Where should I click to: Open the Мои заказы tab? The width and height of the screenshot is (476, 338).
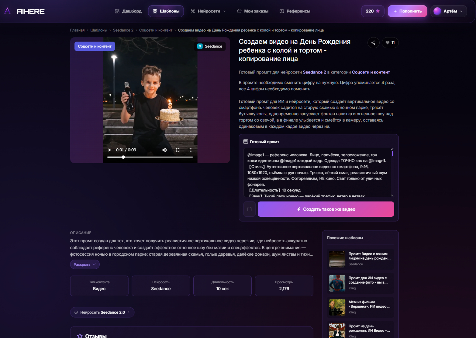253,11
